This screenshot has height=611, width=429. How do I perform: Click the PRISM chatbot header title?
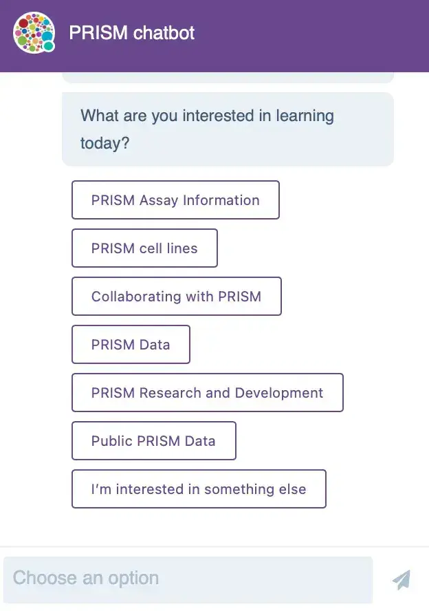(x=132, y=33)
